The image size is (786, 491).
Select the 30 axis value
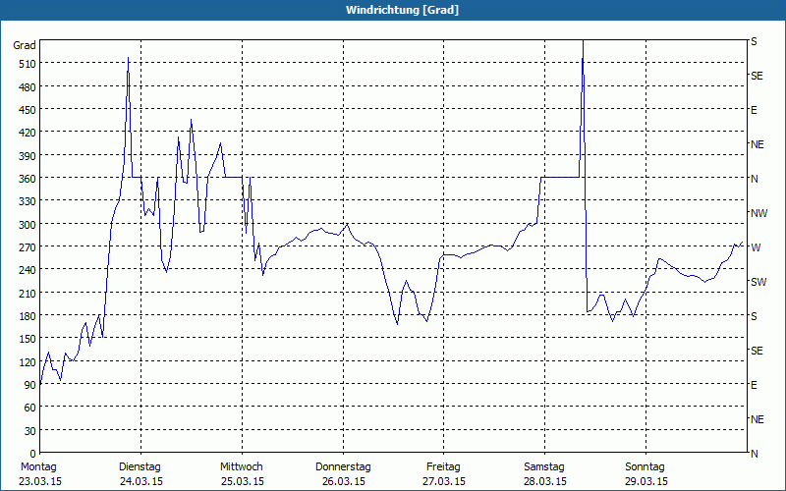(x=30, y=431)
